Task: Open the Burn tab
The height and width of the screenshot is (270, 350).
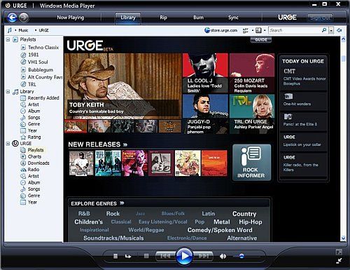Action: tap(198, 18)
